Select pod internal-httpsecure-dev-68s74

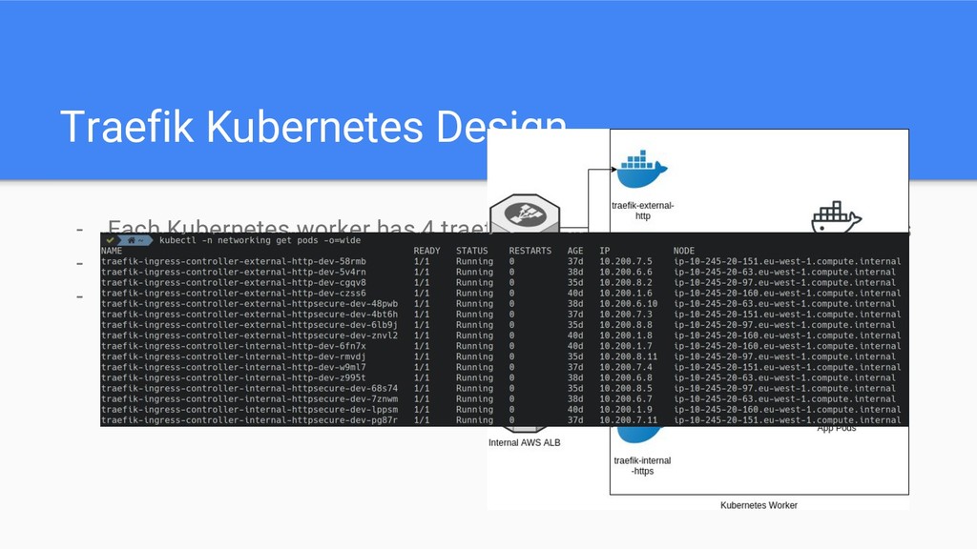249,389
